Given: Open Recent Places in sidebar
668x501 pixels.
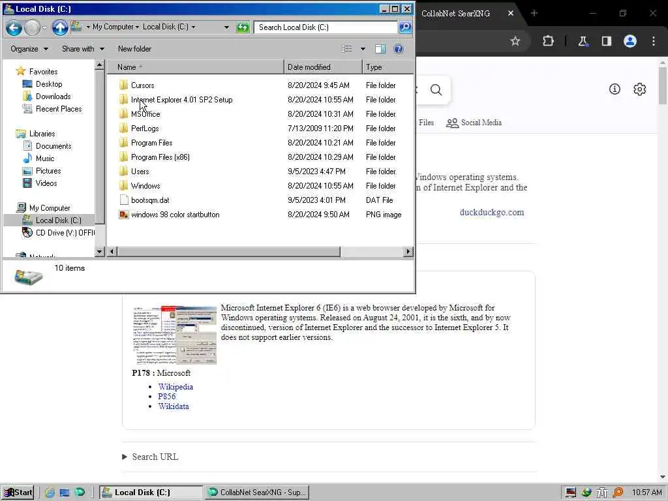Looking at the screenshot, I should [58, 109].
